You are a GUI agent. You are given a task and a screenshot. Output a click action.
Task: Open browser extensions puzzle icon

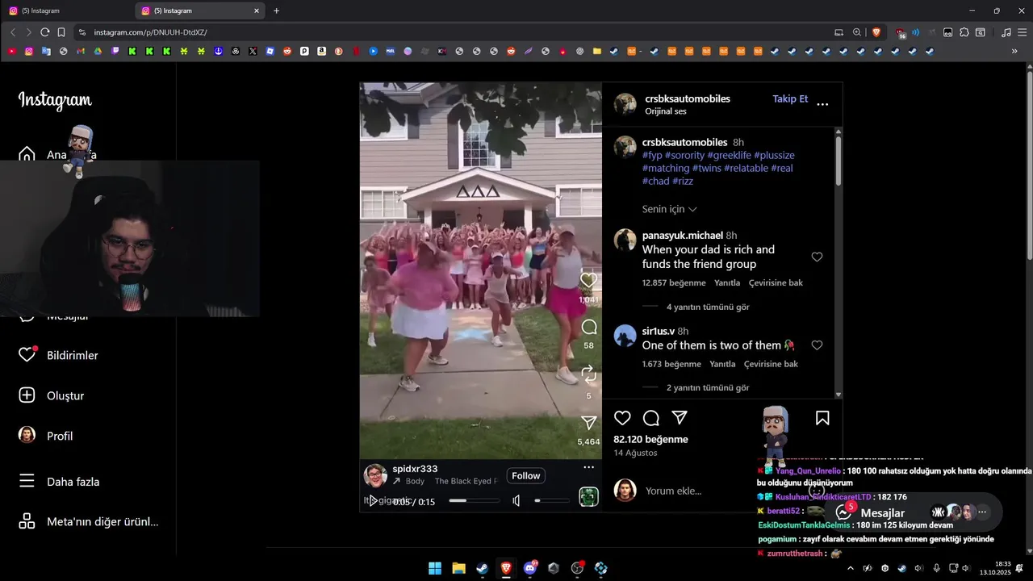click(x=964, y=32)
